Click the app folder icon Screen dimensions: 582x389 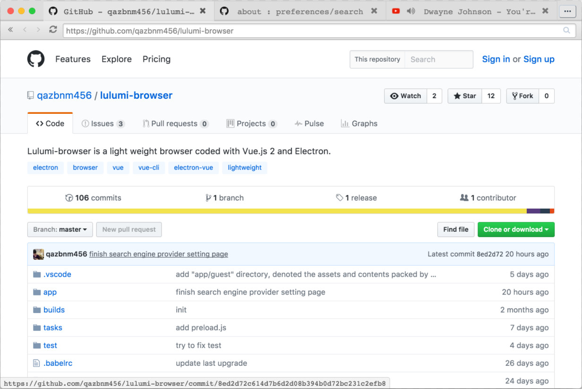[37, 292]
